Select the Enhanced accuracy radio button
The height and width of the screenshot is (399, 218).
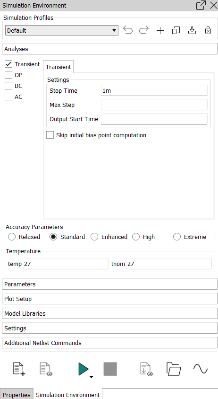coord(94,237)
